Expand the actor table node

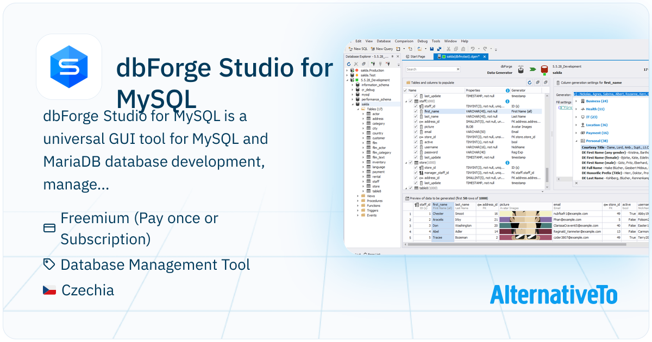pyautogui.click(x=362, y=114)
